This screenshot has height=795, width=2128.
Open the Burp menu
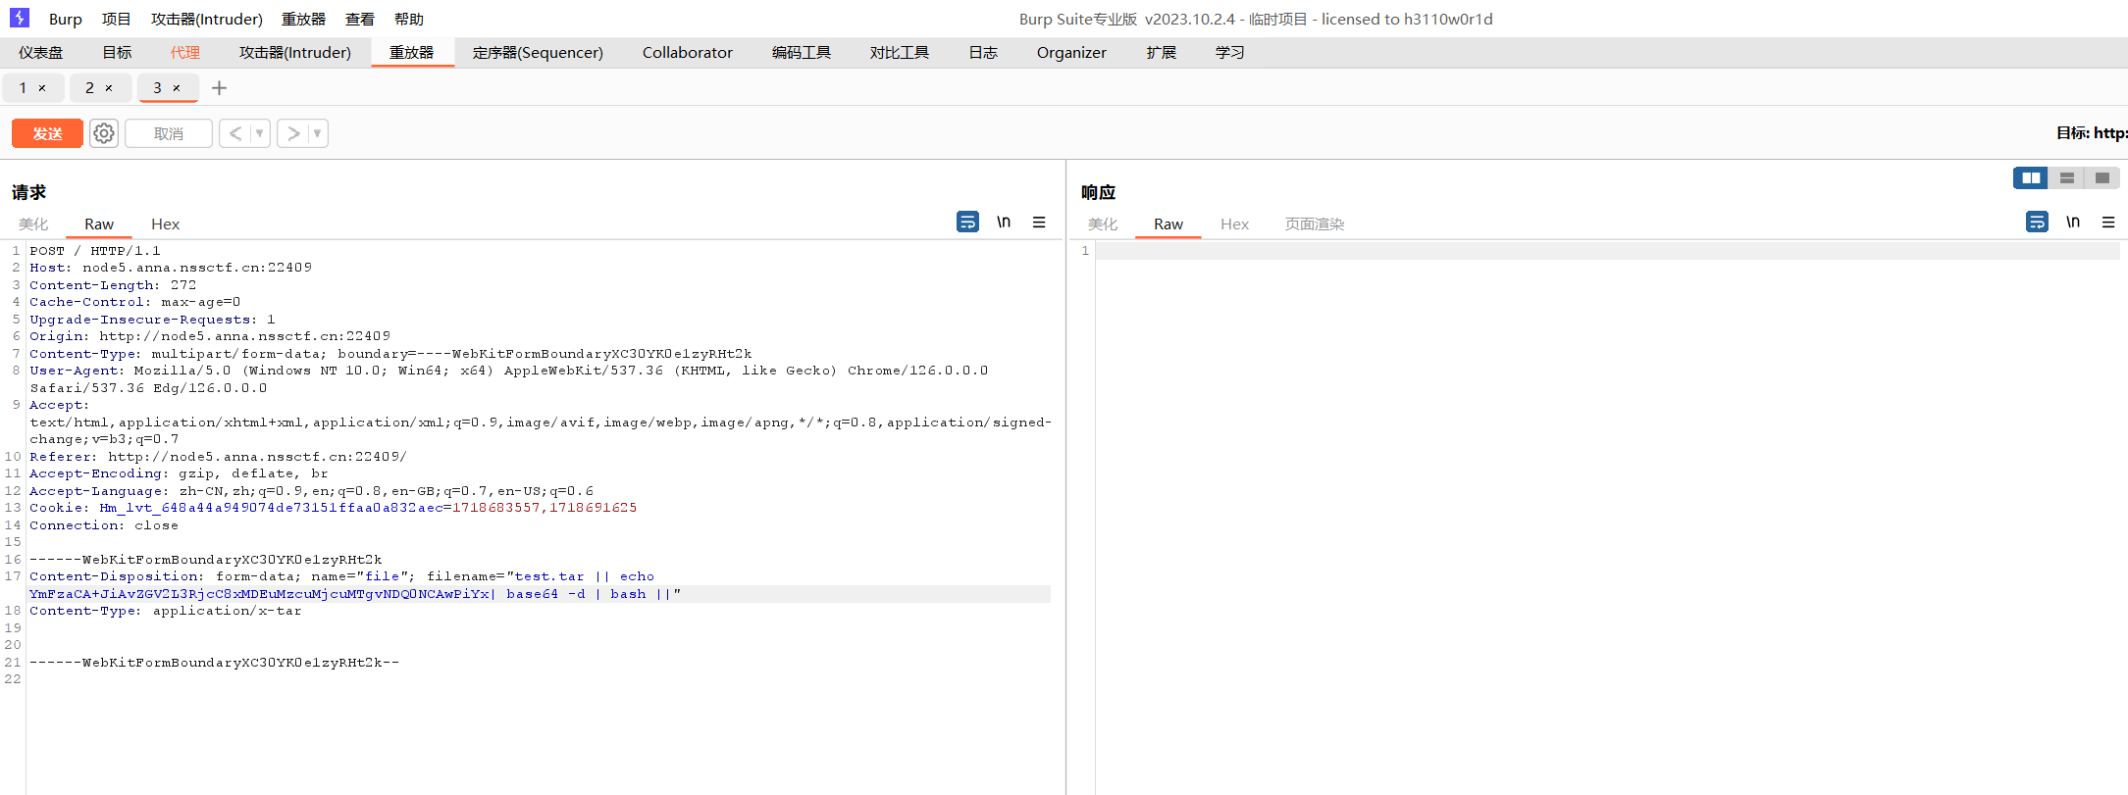(x=66, y=19)
